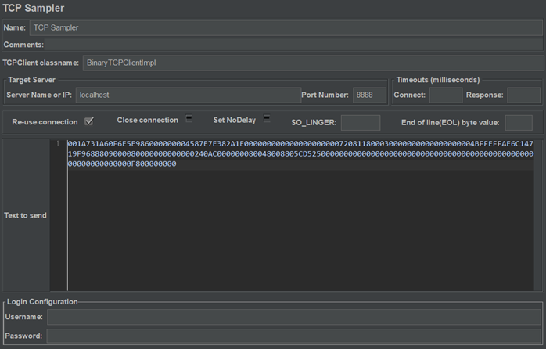The height and width of the screenshot is (349, 546).
Task: Click the Username field
Action: (x=294, y=317)
